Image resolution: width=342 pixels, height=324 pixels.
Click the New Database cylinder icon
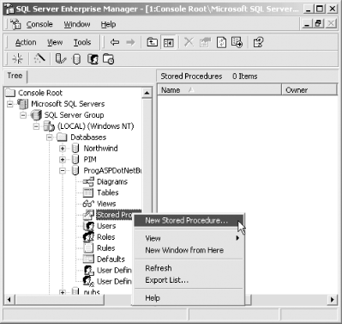76,59
